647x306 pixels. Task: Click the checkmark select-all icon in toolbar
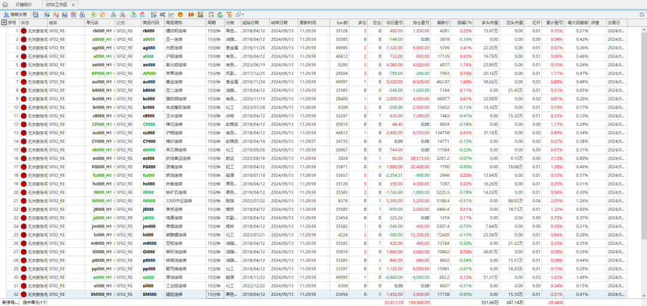click(36, 14)
